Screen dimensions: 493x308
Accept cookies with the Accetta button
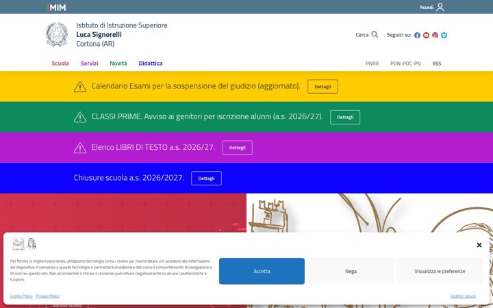(x=262, y=271)
